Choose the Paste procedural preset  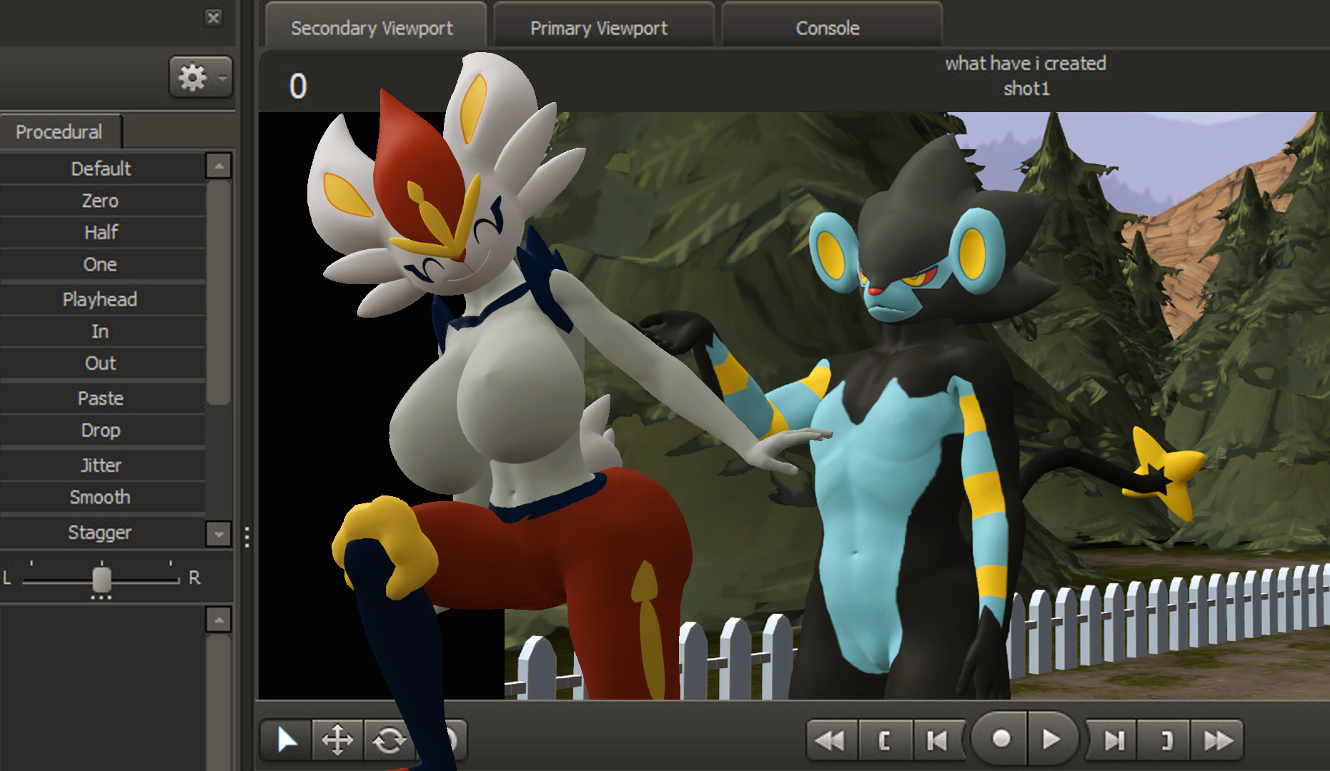pyautogui.click(x=102, y=398)
